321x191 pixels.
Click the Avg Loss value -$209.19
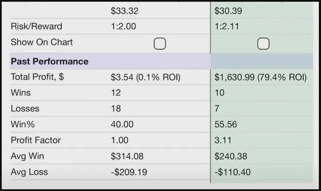129,172
